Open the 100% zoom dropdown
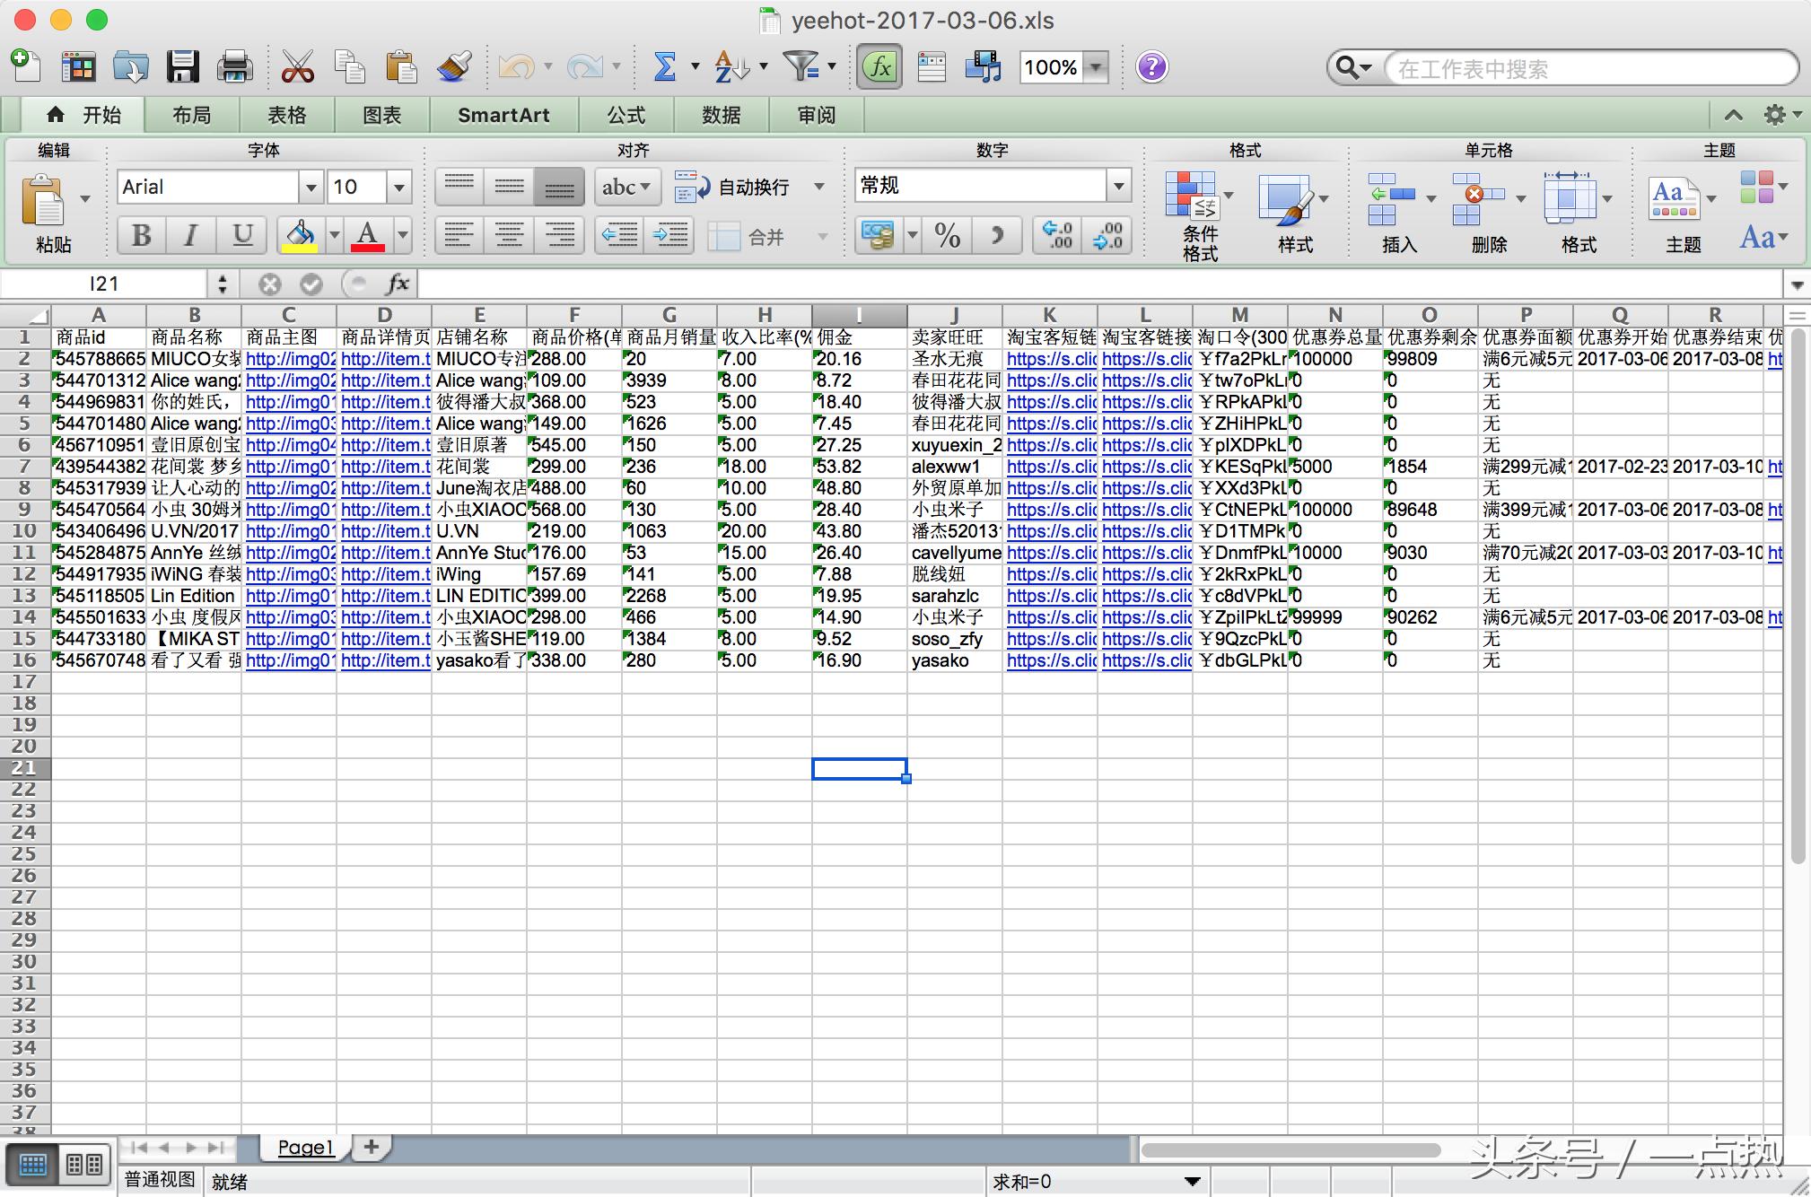 point(1096,67)
